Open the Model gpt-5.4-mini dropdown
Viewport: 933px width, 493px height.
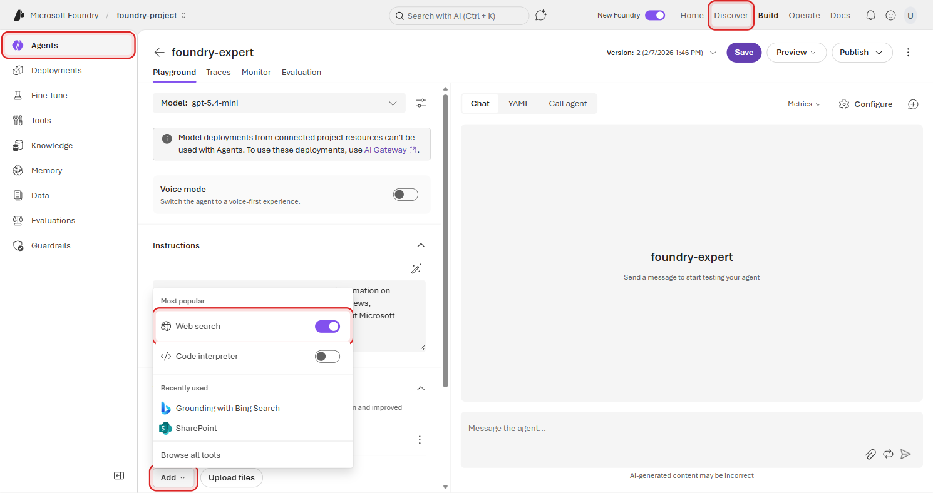pos(279,103)
